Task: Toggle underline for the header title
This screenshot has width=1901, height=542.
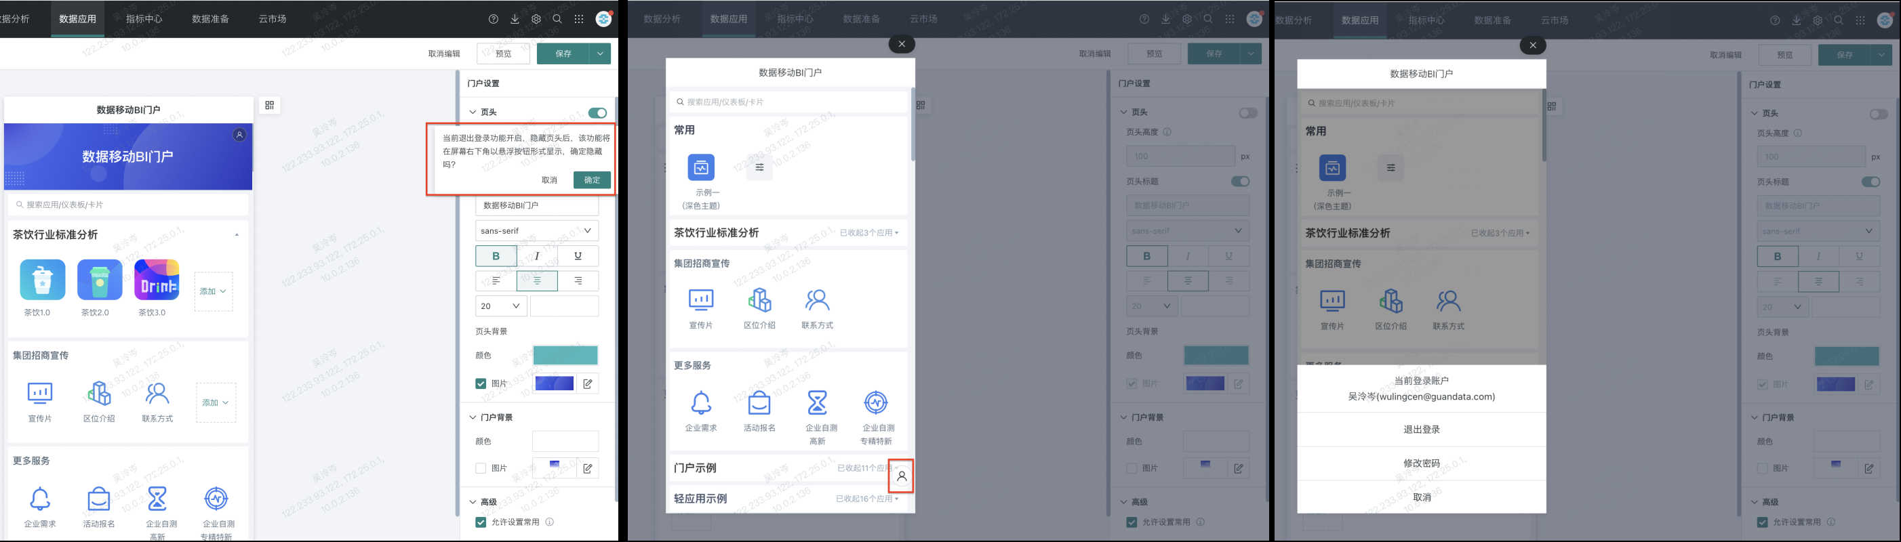Action: pos(577,256)
